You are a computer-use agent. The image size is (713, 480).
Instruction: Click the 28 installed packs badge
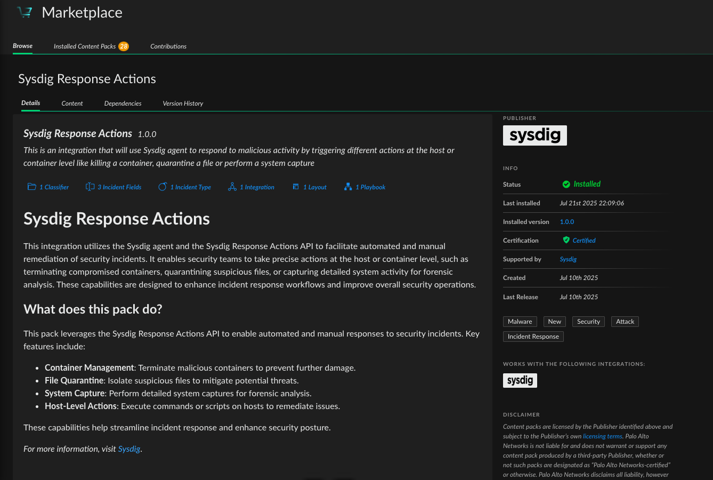124,46
